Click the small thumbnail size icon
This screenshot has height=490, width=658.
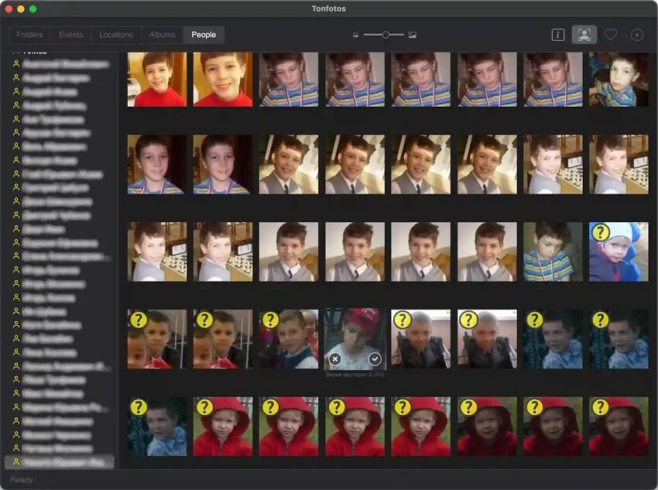[x=355, y=35]
